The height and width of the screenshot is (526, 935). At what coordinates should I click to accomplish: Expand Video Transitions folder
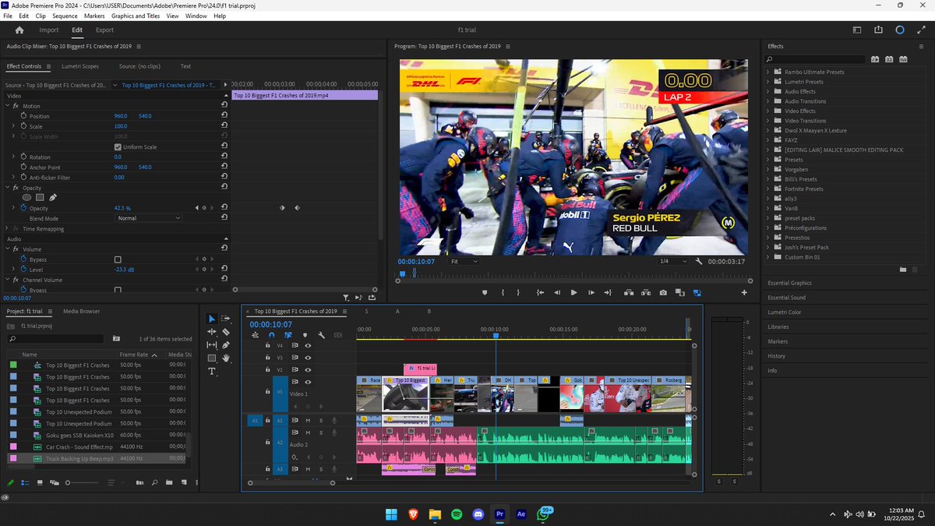[x=767, y=121]
